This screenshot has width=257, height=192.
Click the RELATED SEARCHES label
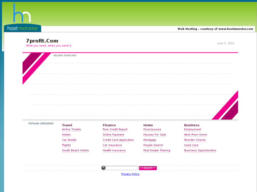click(x=65, y=56)
